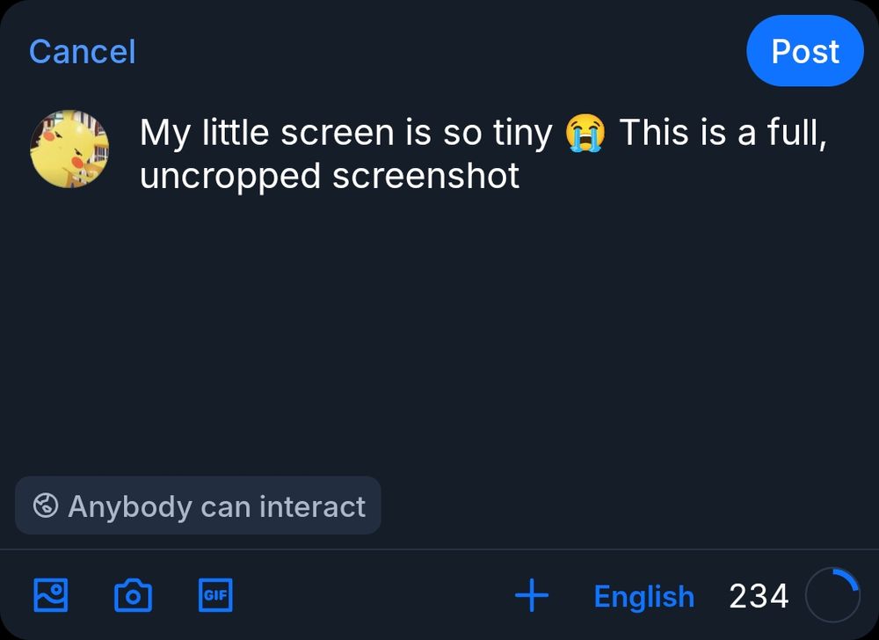The height and width of the screenshot is (640, 879).
Task: Open the 'Anybody can interact' reply settings
Action: (x=198, y=505)
